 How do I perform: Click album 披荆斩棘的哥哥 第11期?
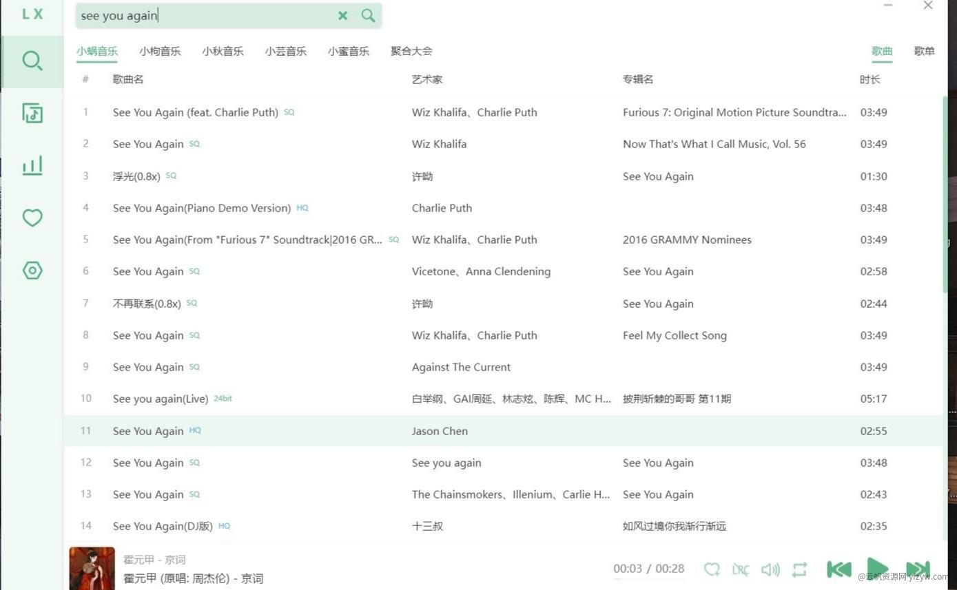click(x=677, y=399)
